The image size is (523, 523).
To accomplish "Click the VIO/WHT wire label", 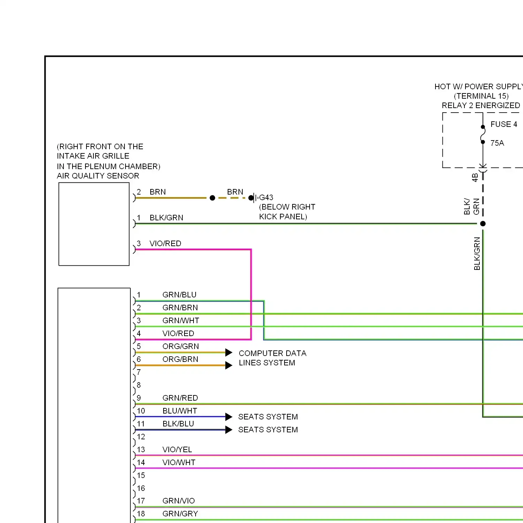I will [179, 462].
